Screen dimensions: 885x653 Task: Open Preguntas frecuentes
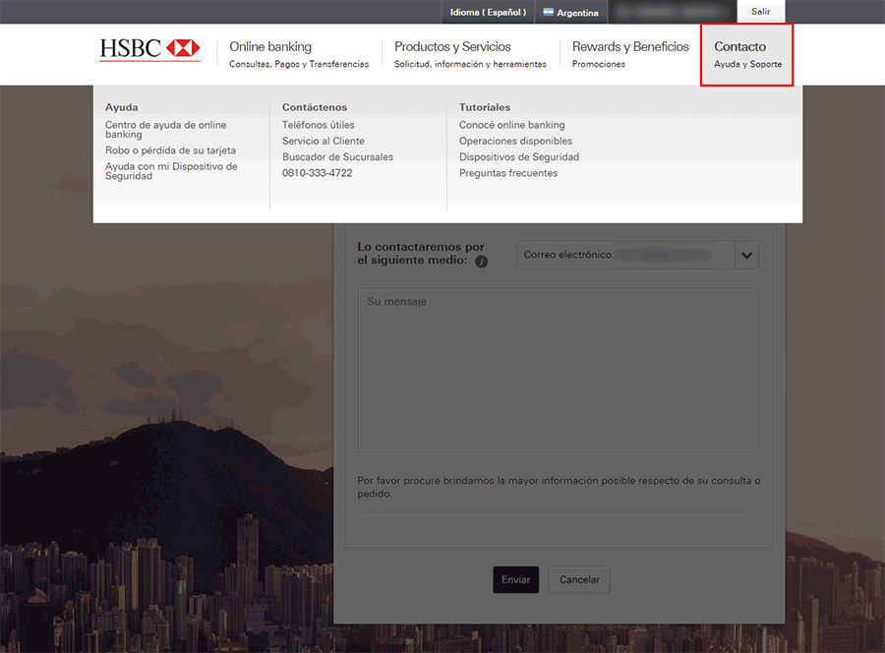pos(508,173)
